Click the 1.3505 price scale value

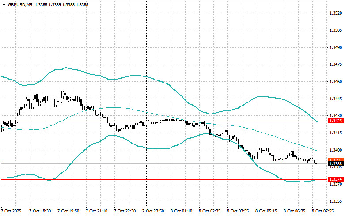click(x=336, y=30)
